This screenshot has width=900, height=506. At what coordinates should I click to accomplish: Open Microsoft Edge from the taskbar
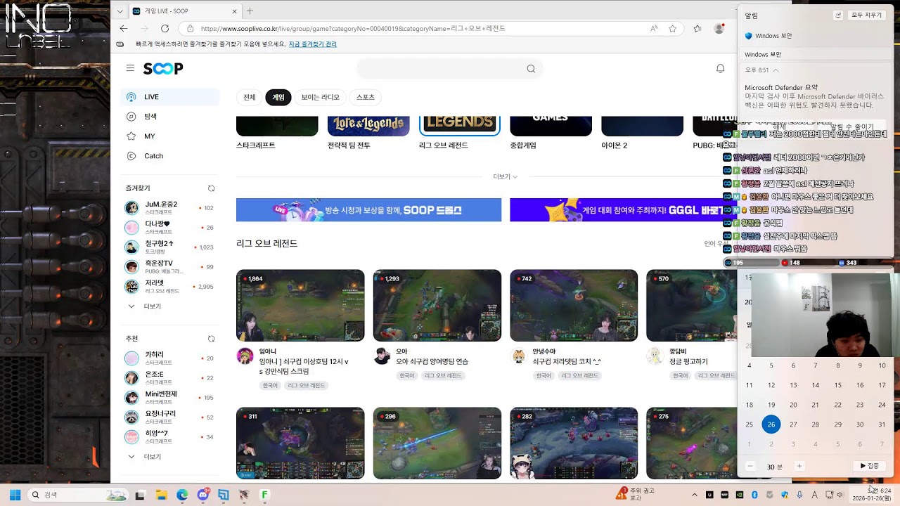(x=182, y=495)
